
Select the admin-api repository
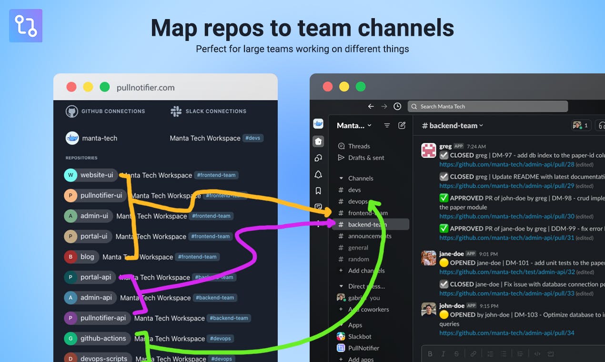tap(90, 298)
